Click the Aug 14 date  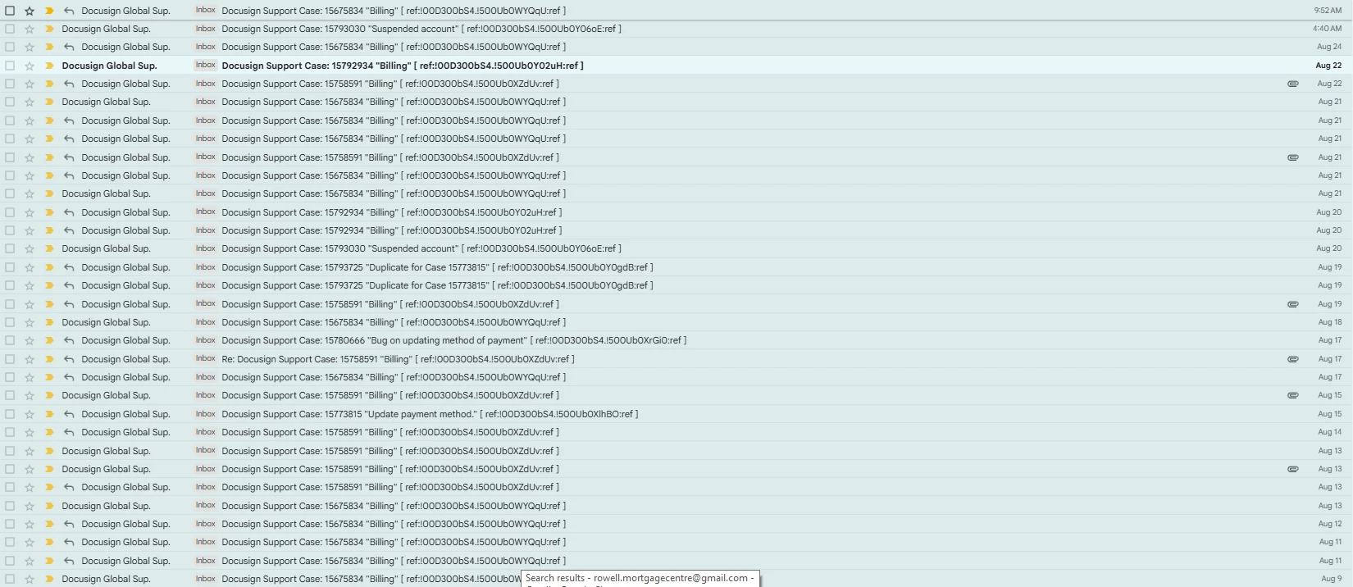point(1330,432)
